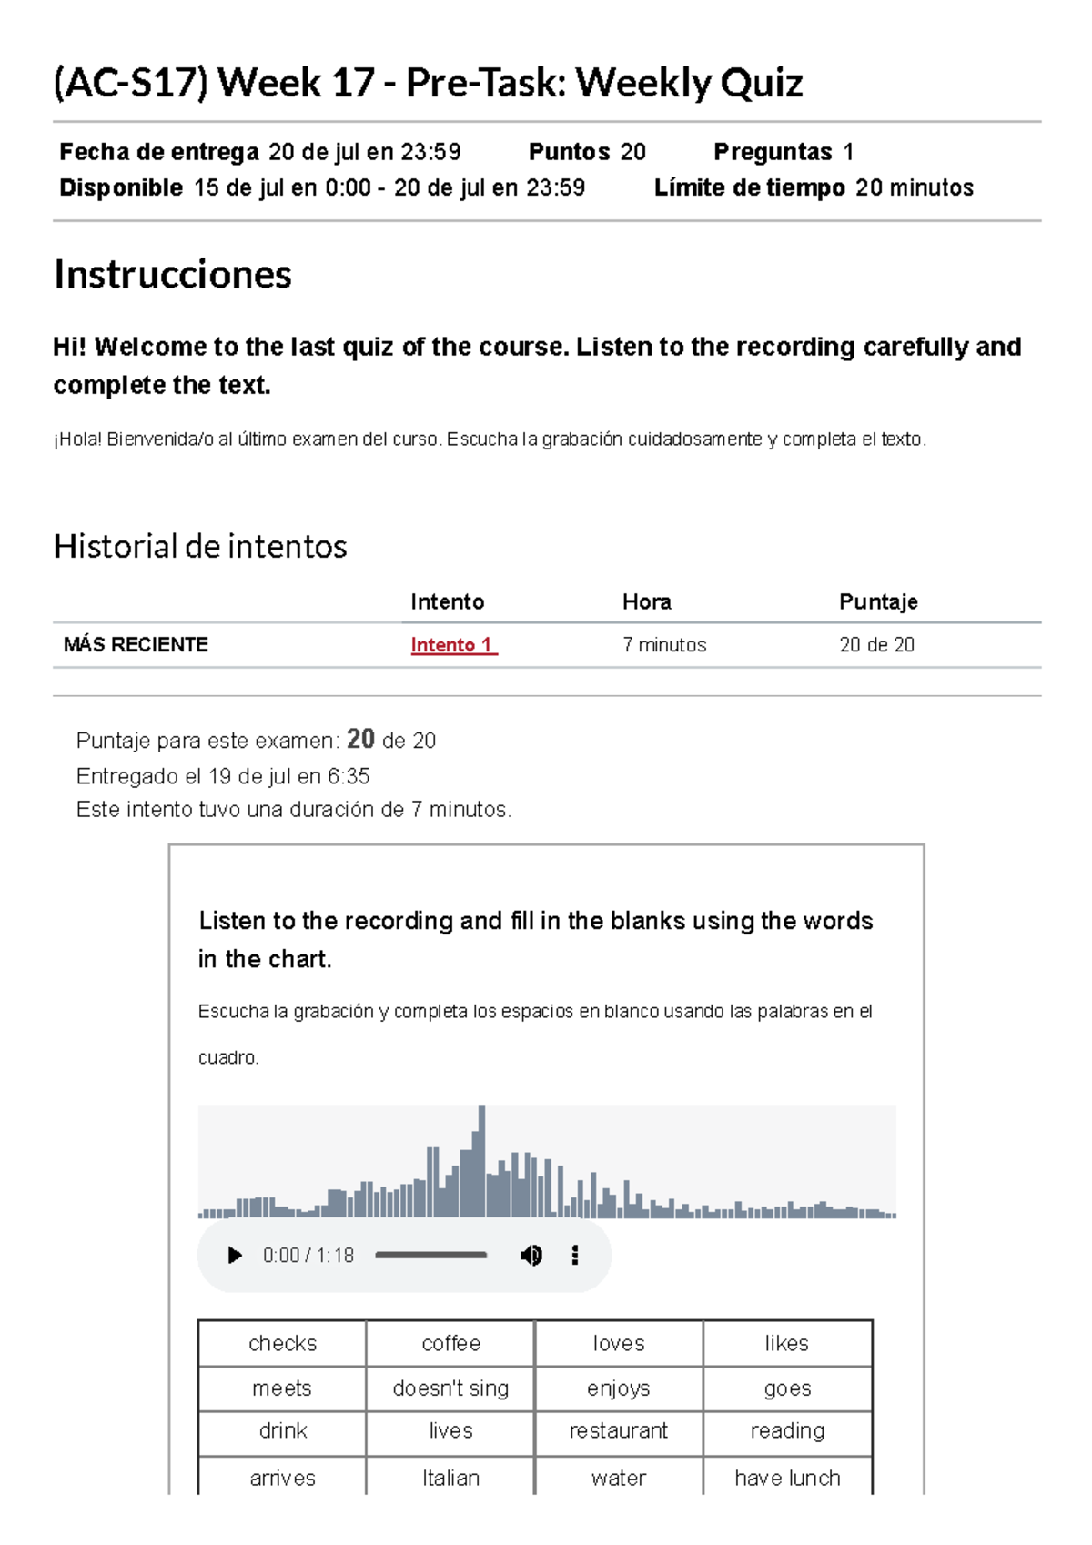This screenshot has height=1545, width=1092.
Task: Select the word 'have lunch' in the chart
Action: (787, 1478)
